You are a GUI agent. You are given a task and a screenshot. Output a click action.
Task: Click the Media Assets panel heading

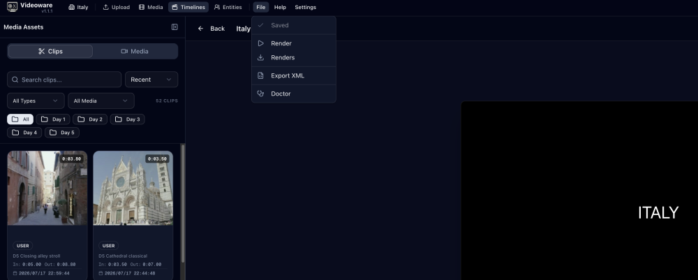24,27
